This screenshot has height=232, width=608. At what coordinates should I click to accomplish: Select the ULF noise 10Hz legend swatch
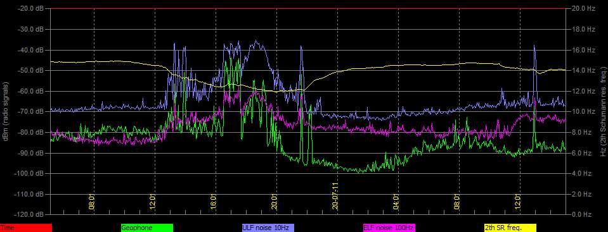click(x=268, y=228)
